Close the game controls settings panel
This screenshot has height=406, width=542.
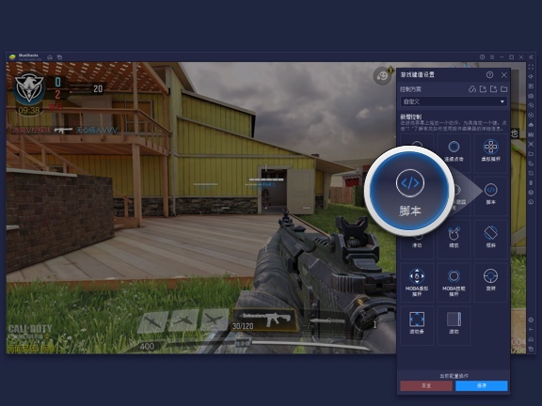pyautogui.click(x=504, y=74)
